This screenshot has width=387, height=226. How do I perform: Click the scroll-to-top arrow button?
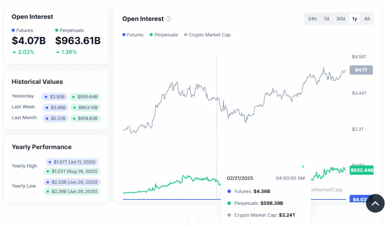(x=375, y=203)
